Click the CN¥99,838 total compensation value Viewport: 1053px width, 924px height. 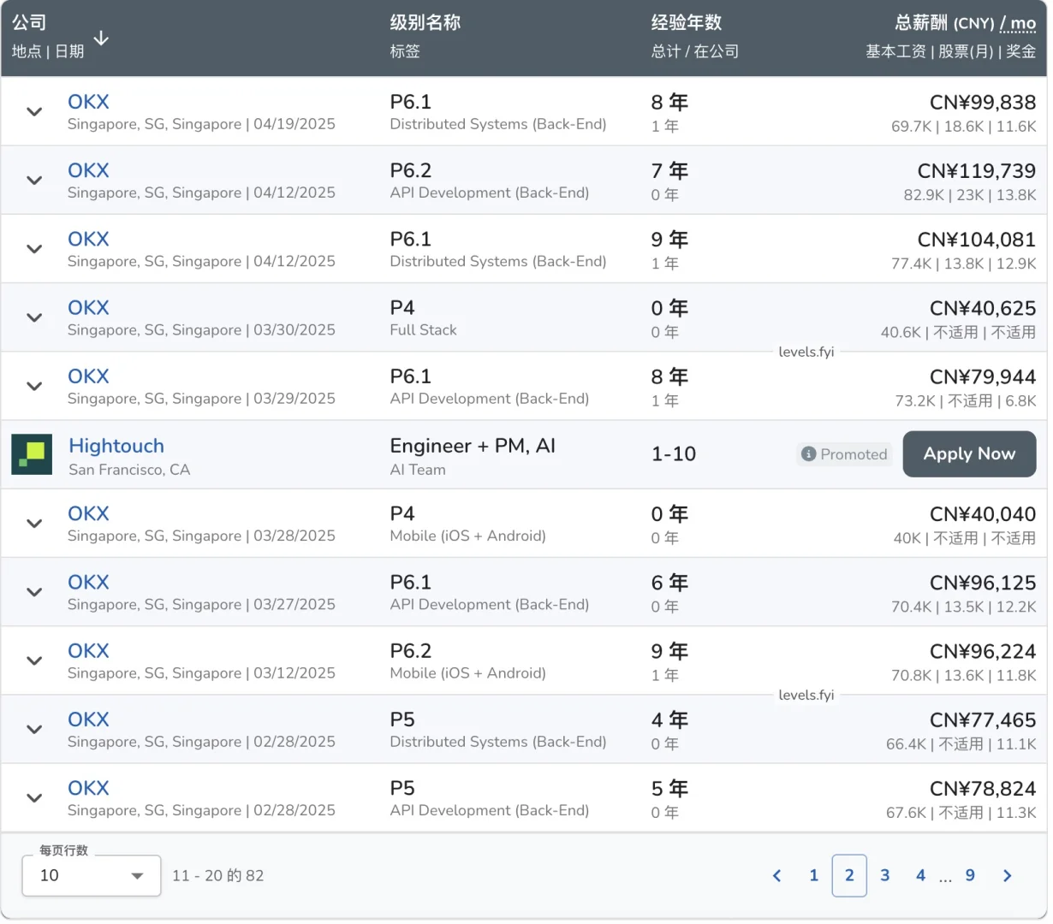983,103
